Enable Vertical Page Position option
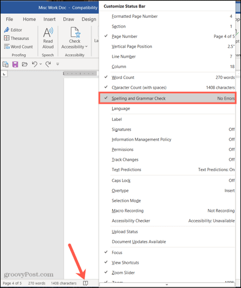The width and height of the screenshot is (241, 288). click(x=167, y=47)
